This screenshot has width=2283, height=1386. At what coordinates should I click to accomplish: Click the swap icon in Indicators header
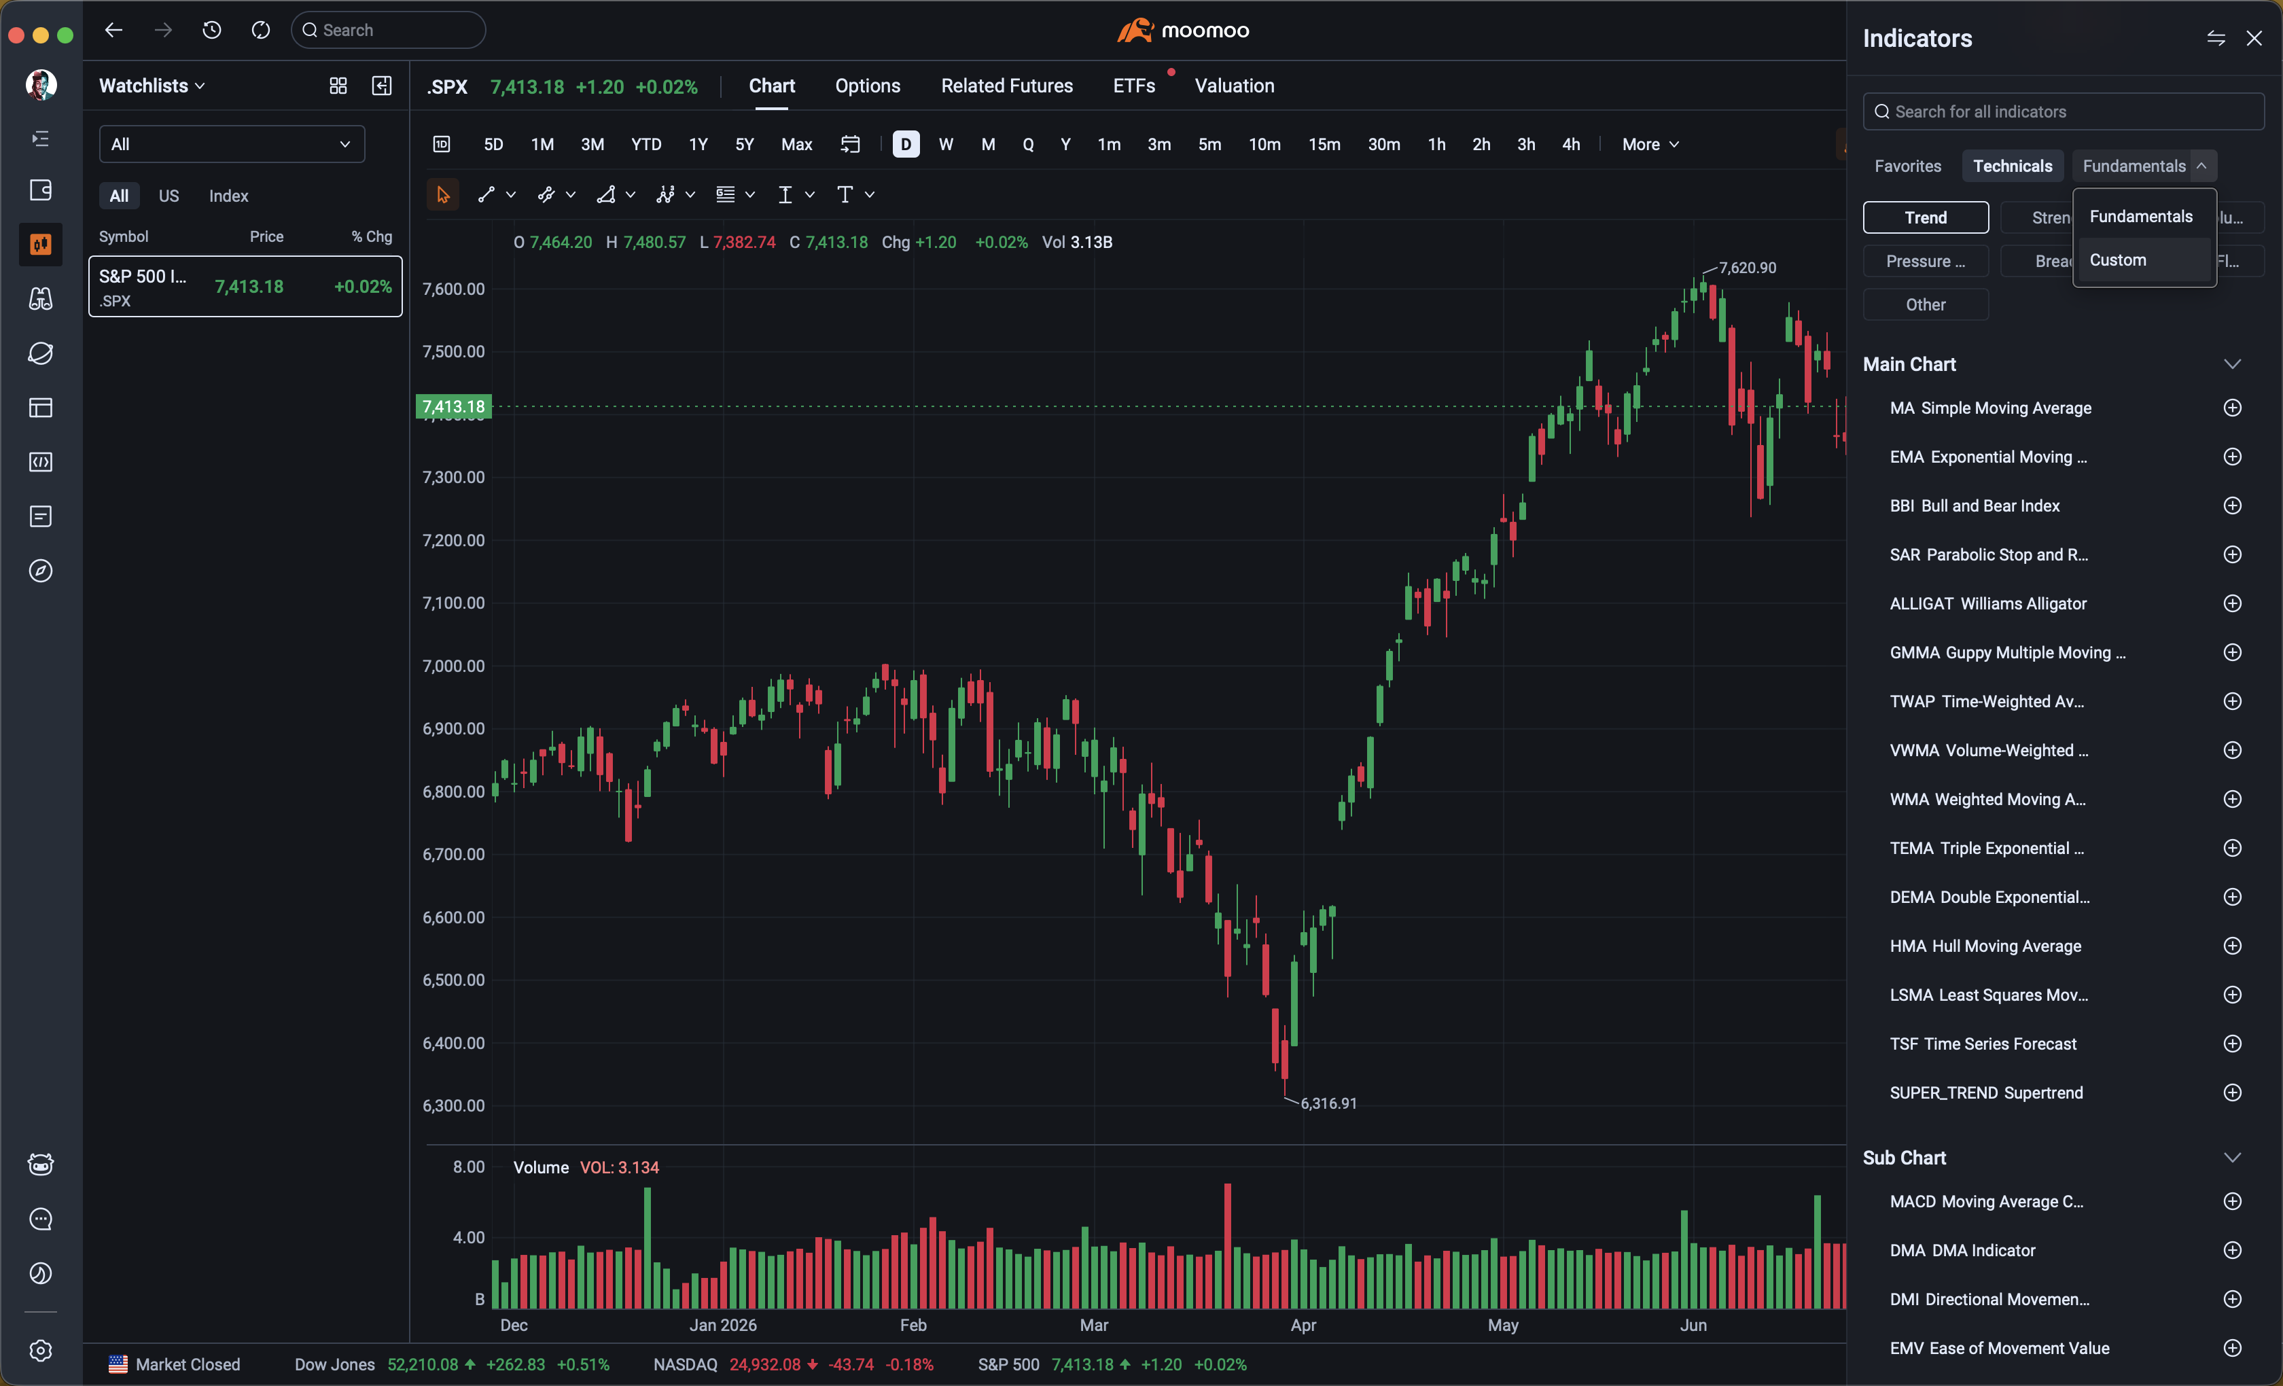(2216, 38)
